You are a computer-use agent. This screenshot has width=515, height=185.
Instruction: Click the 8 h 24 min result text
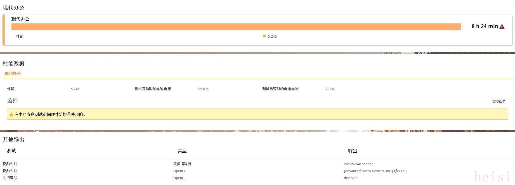click(485, 27)
